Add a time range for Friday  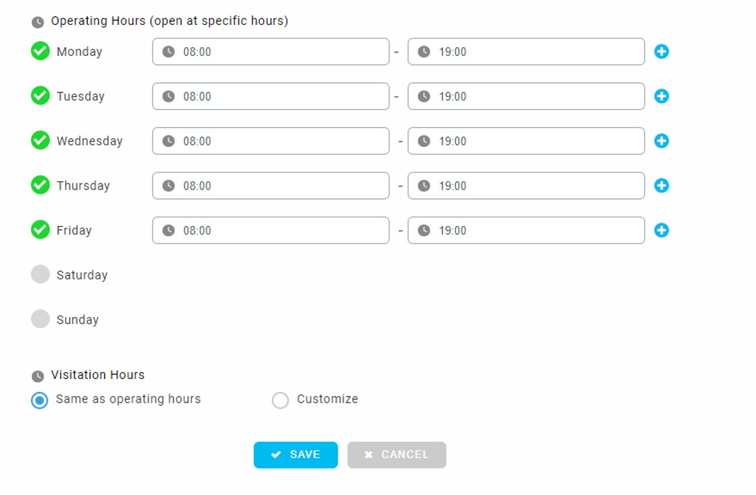661,230
